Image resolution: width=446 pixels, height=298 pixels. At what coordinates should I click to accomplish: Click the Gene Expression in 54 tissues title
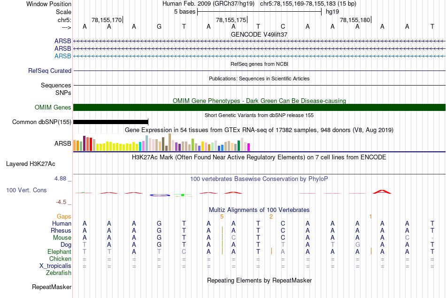259,130
